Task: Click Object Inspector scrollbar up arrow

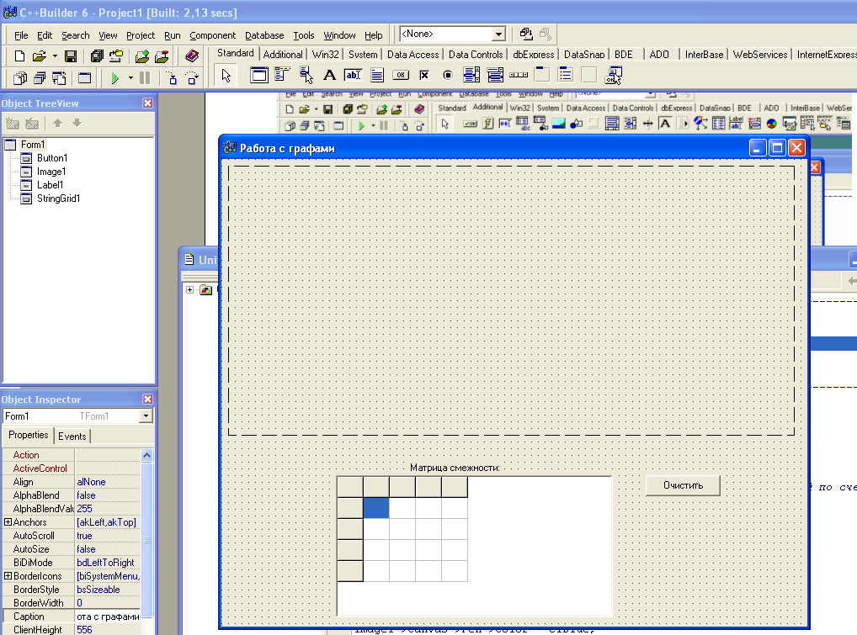Action: point(147,455)
